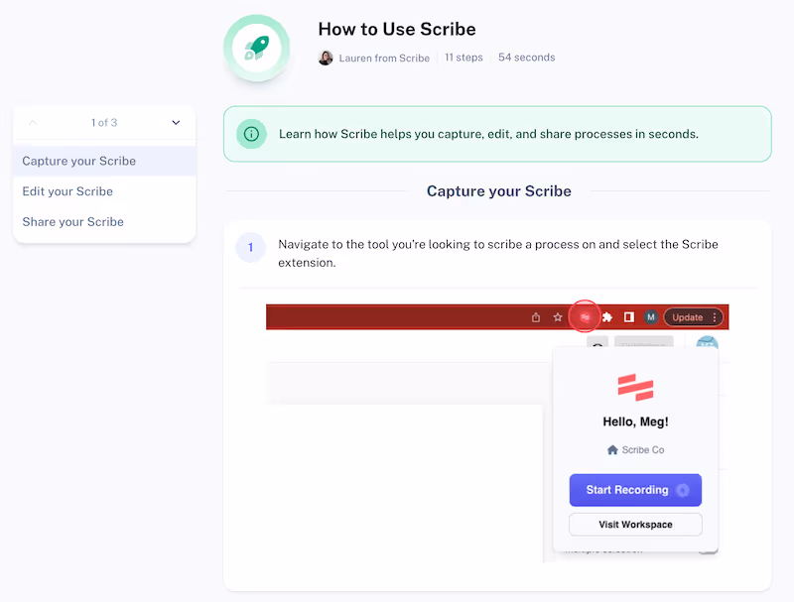Click the 54 seconds label
This screenshot has width=794, height=602.
(x=527, y=58)
